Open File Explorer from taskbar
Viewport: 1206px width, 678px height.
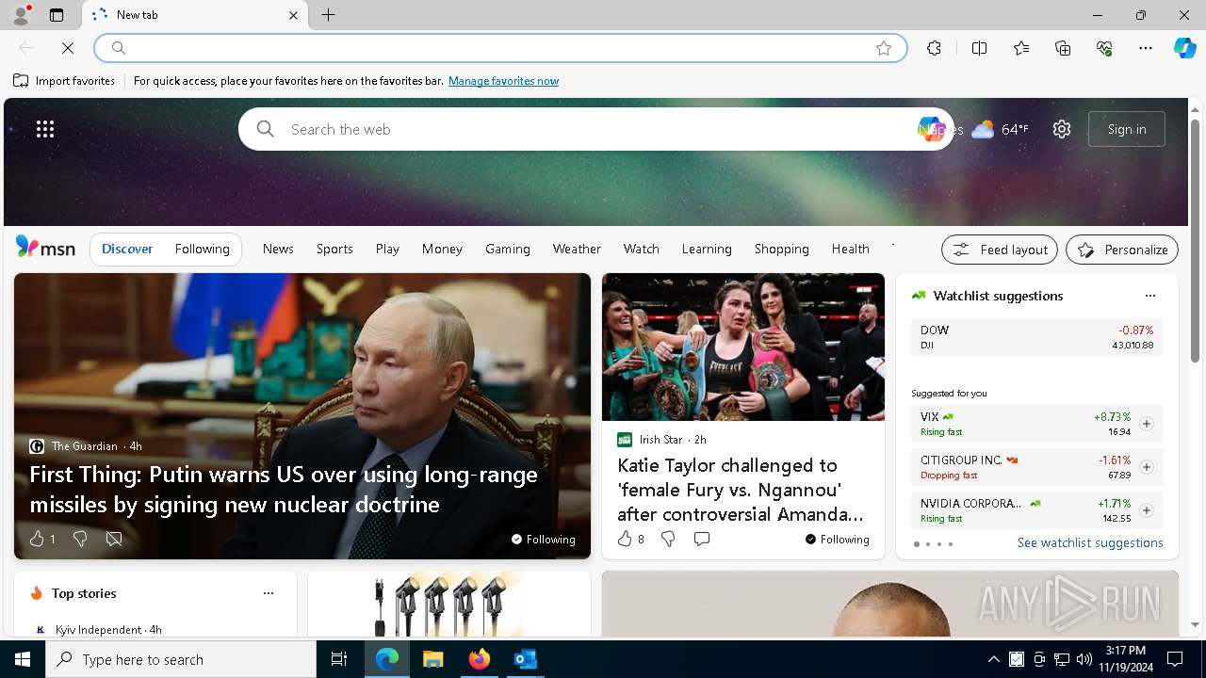(x=433, y=659)
